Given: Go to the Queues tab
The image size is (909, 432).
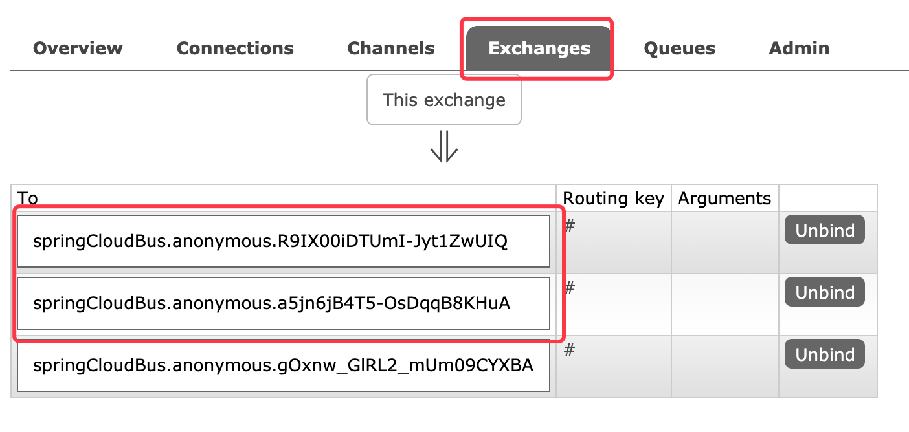Looking at the screenshot, I should click(x=679, y=48).
